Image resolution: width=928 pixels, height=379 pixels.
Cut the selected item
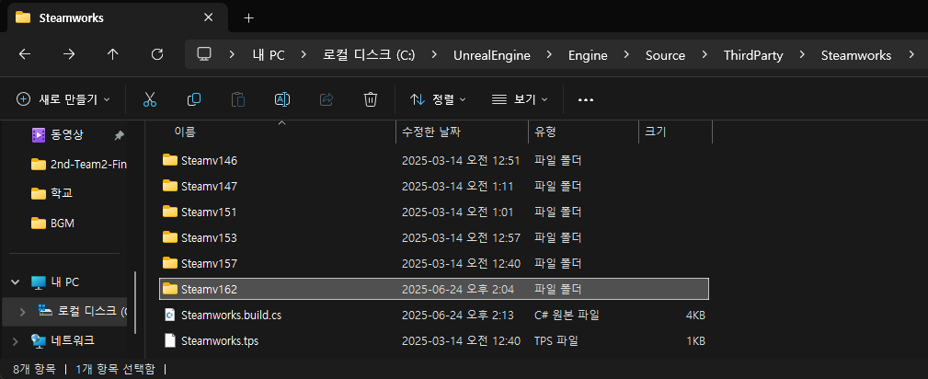click(x=150, y=99)
